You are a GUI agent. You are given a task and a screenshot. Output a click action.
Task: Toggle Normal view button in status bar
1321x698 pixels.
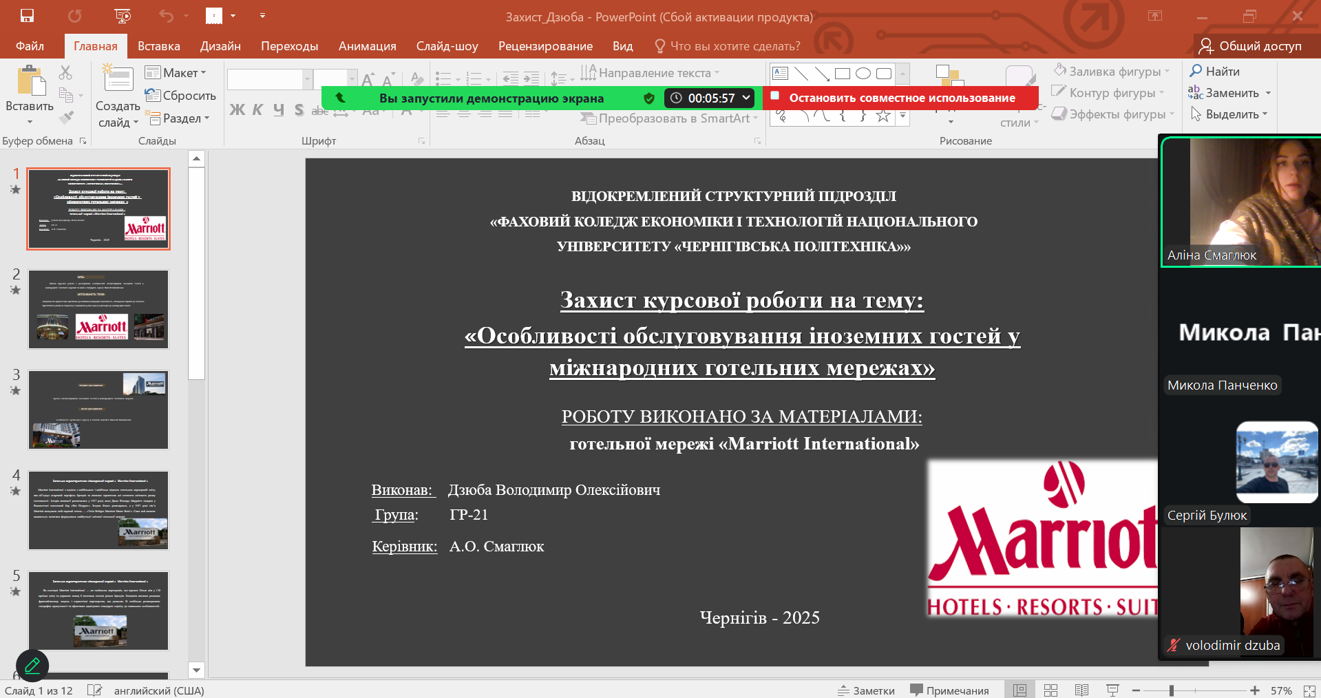click(x=1019, y=690)
